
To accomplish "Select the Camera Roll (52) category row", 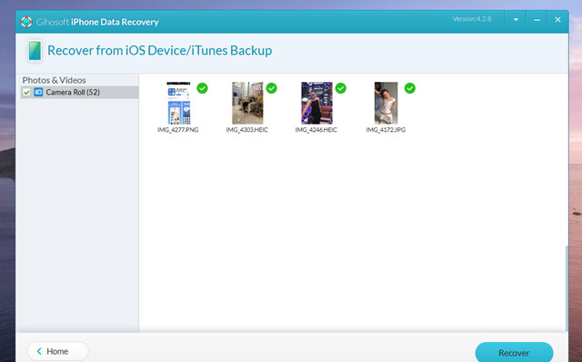I will (80, 92).
